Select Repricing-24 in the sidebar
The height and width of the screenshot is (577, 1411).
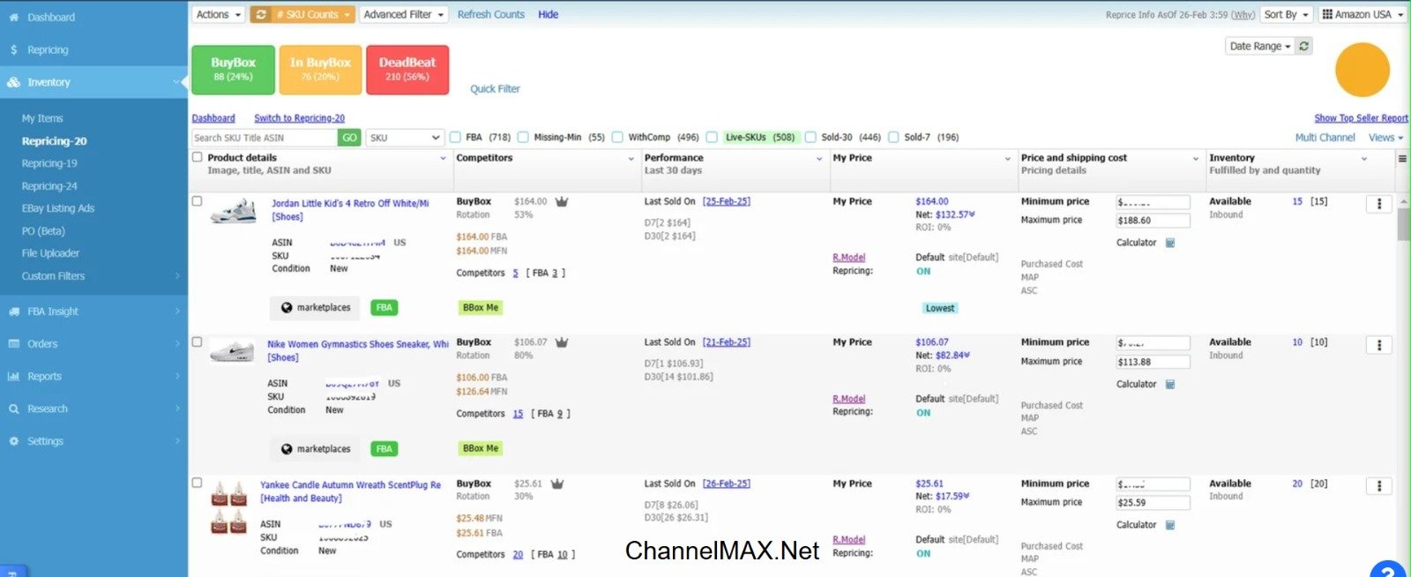tap(49, 186)
